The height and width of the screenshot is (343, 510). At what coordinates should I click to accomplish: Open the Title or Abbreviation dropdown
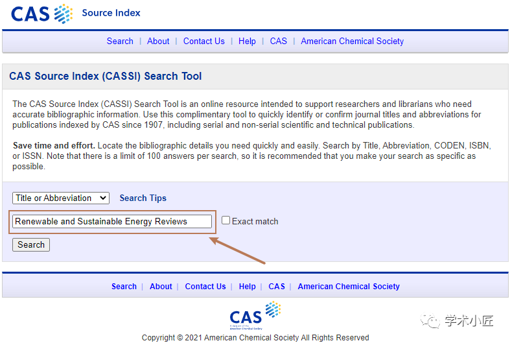(61, 198)
